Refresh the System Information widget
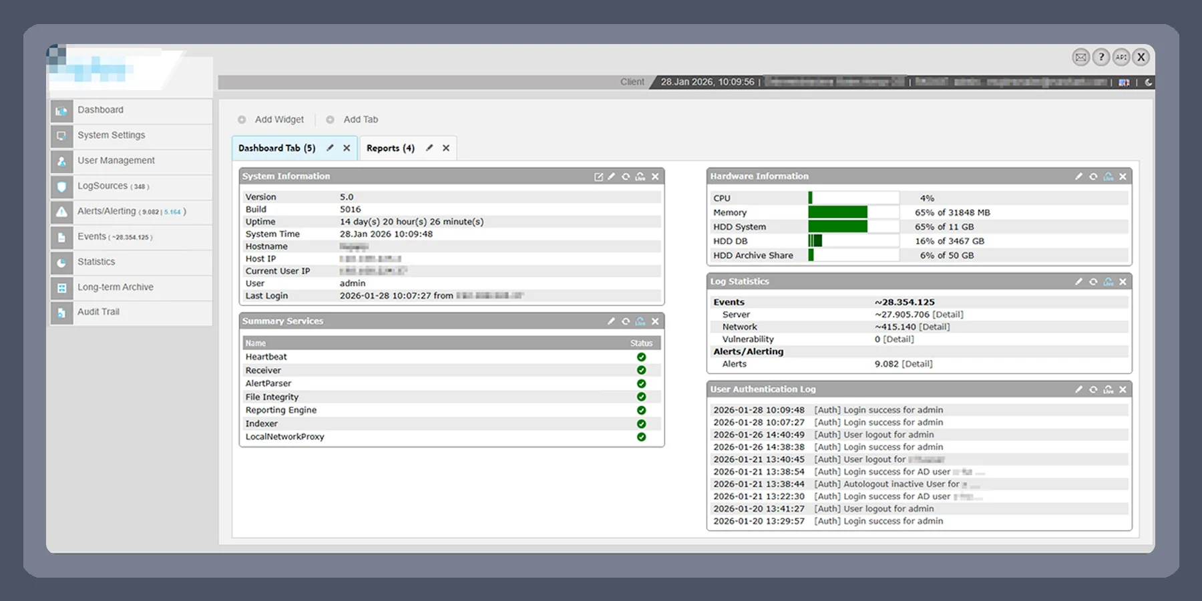Image resolution: width=1202 pixels, height=601 pixels. click(x=626, y=177)
